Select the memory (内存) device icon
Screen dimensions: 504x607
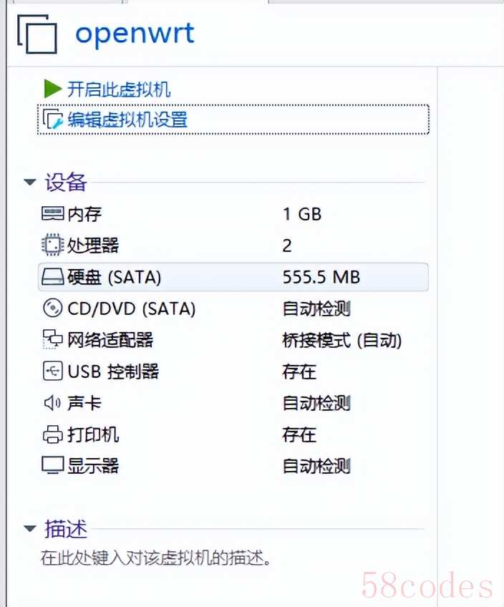tap(53, 214)
